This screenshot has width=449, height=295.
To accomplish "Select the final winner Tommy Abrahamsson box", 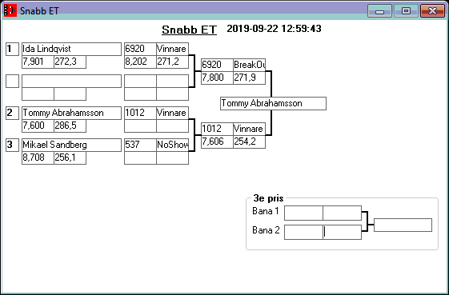I will coord(273,104).
